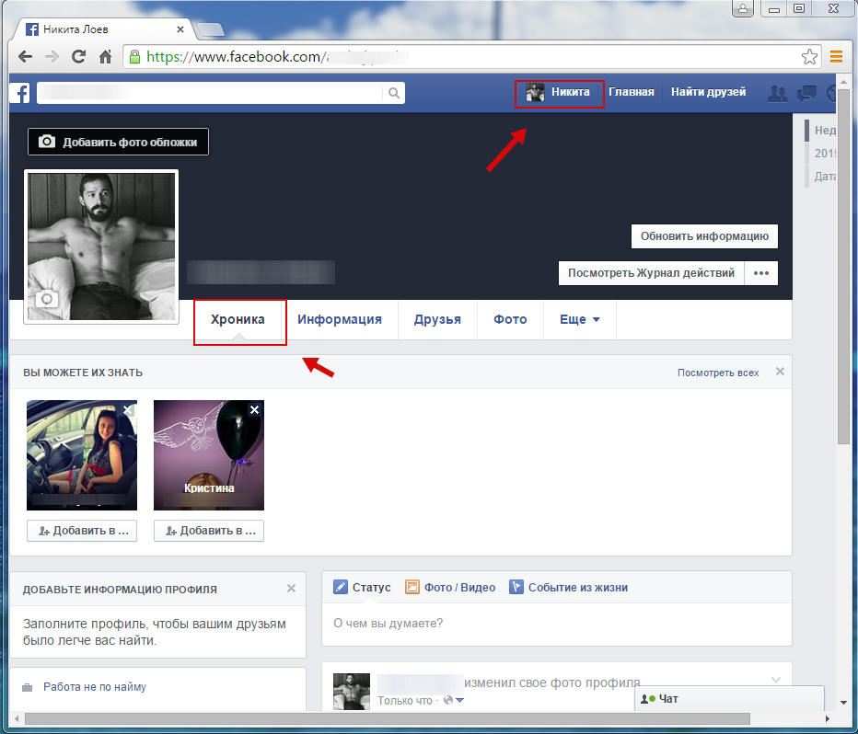Open Chrome's hamburger menu
The image size is (858, 734).
[836, 57]
